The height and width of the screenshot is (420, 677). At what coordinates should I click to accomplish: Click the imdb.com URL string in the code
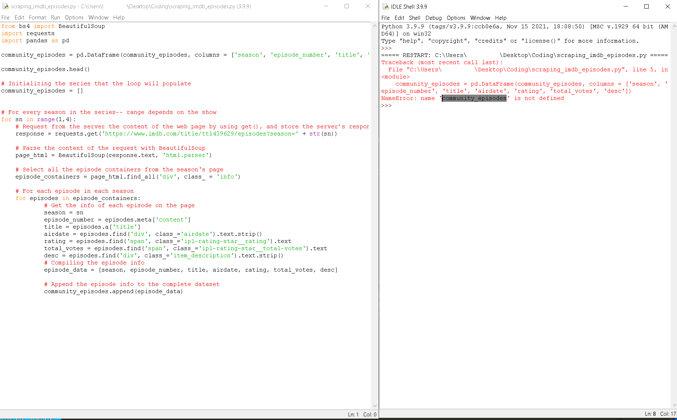[201, 134]
